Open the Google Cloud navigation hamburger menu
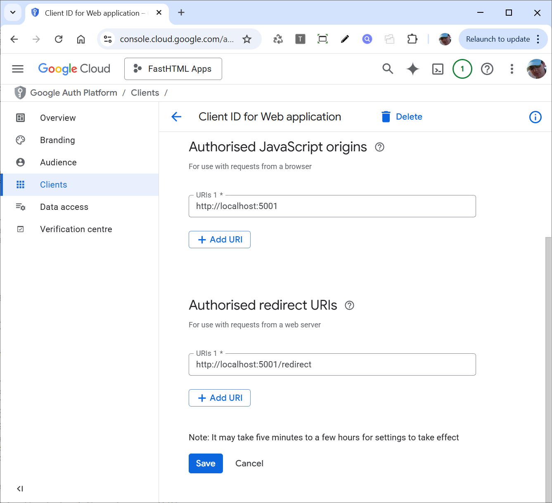The width and height of the screenshot is (552, 503). coord(18,69)
